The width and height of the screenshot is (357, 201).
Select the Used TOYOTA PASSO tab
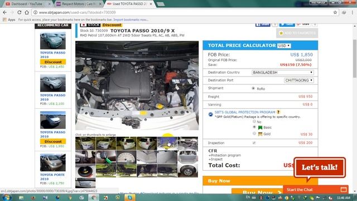[x=129, y=4]
